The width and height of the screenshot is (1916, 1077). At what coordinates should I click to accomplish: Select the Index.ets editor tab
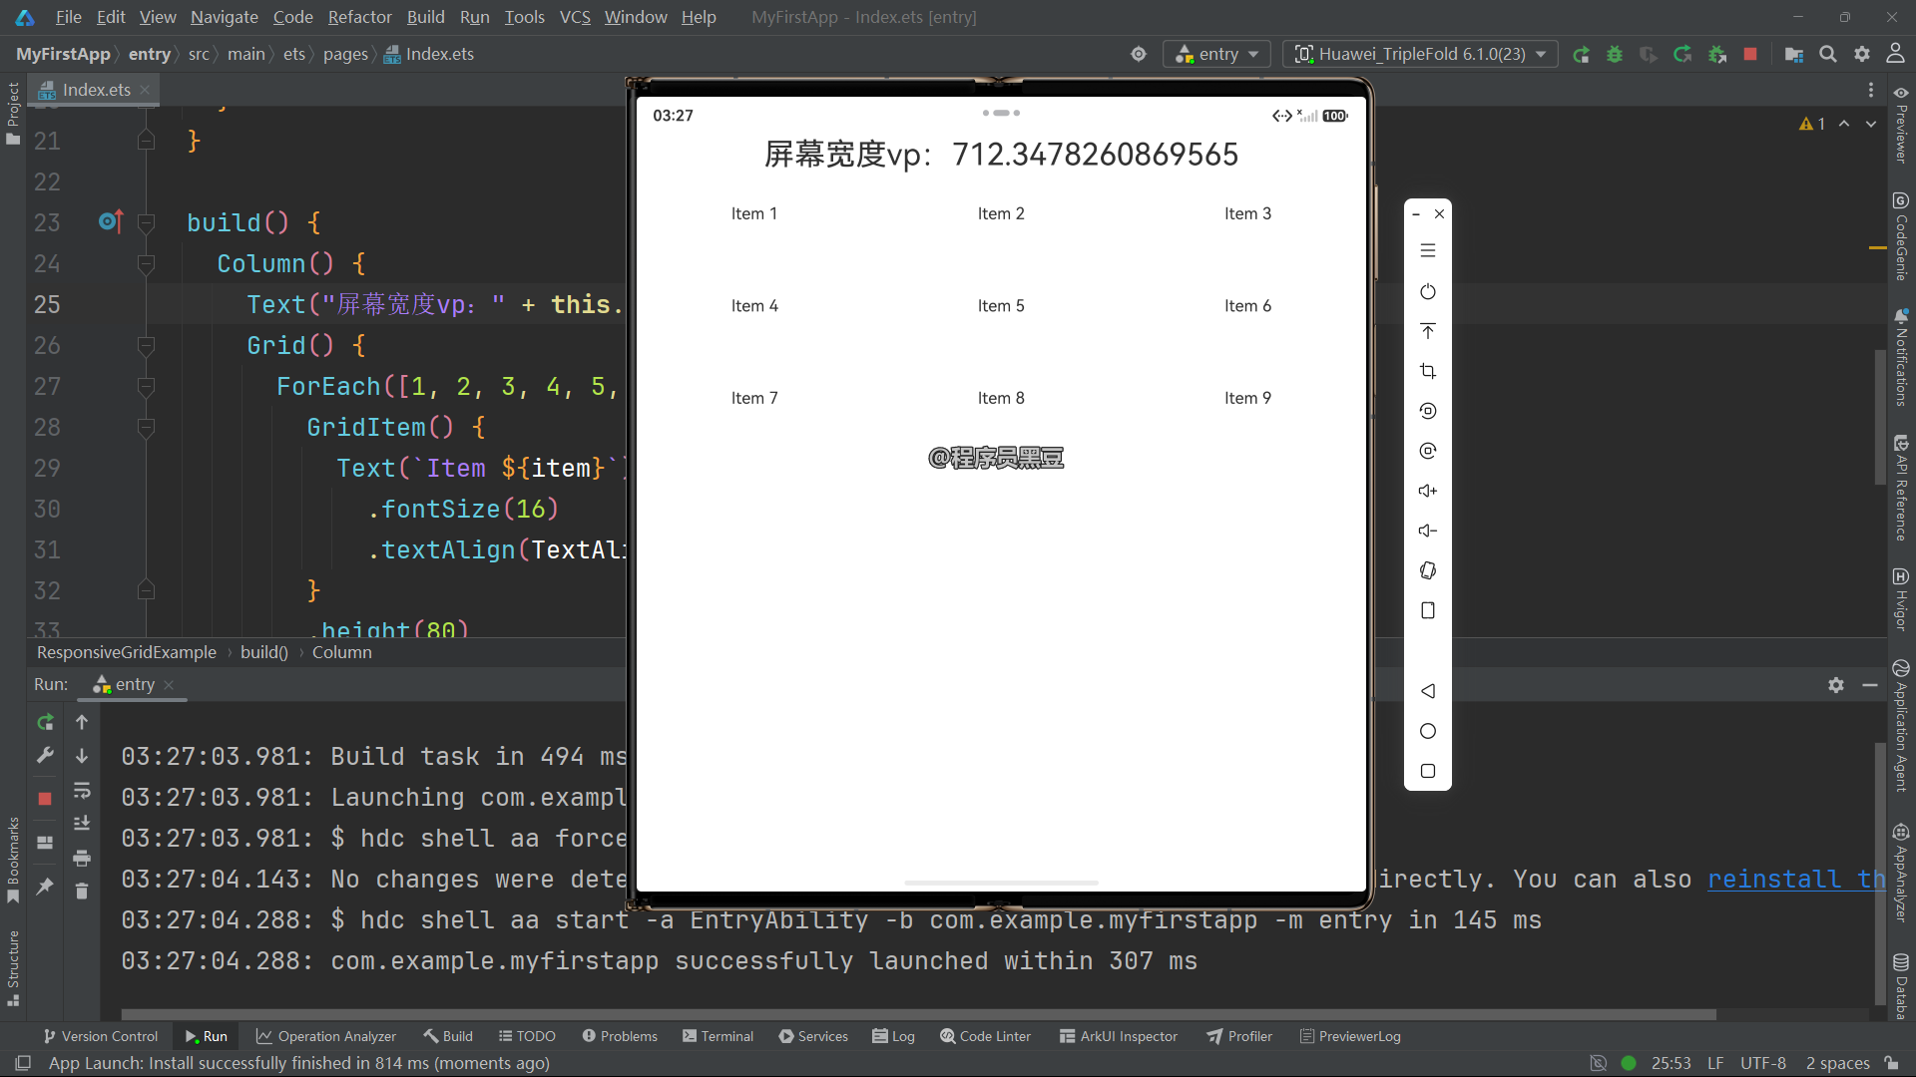94,90
